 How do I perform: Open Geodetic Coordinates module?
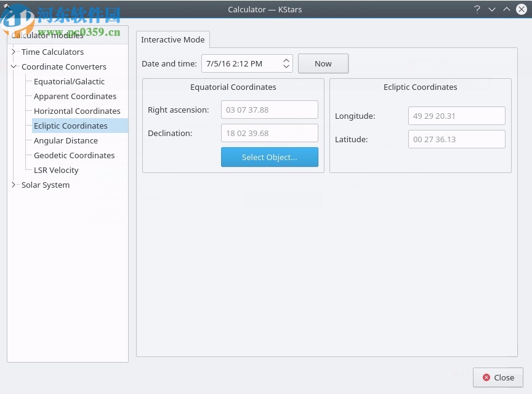click(75, 155)
